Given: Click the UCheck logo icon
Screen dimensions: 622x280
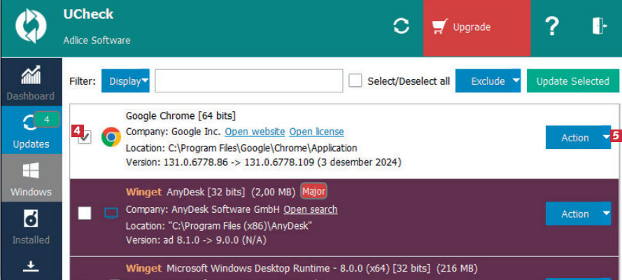Looking at the screenshot, I should (x=30, y=28).
